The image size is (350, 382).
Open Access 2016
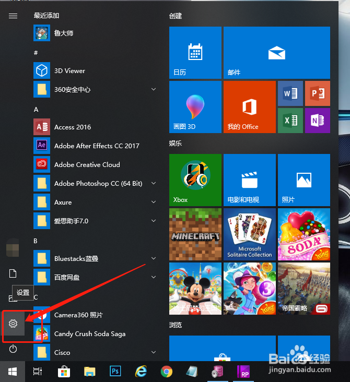[95, 127]
